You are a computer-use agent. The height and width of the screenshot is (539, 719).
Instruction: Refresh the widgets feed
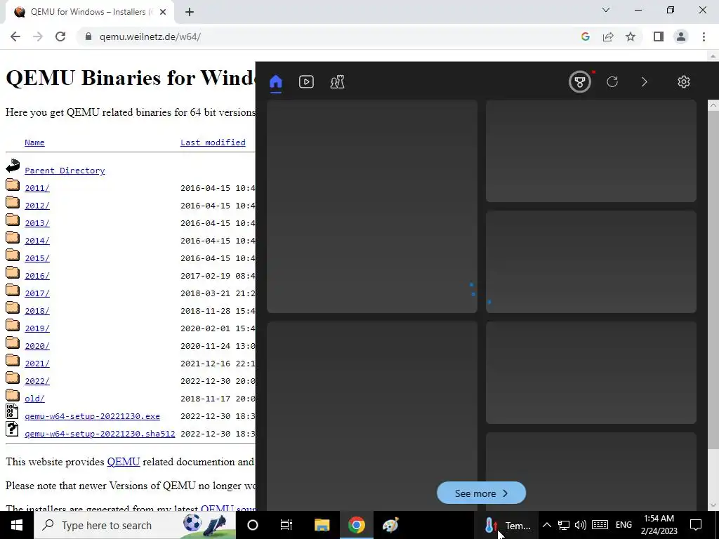[x=612, y=82]
